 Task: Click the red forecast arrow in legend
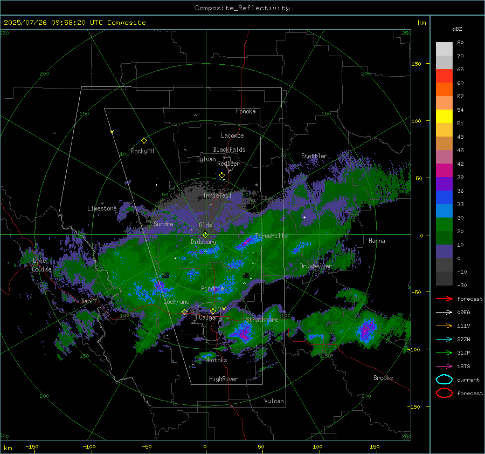pos(444,299)
